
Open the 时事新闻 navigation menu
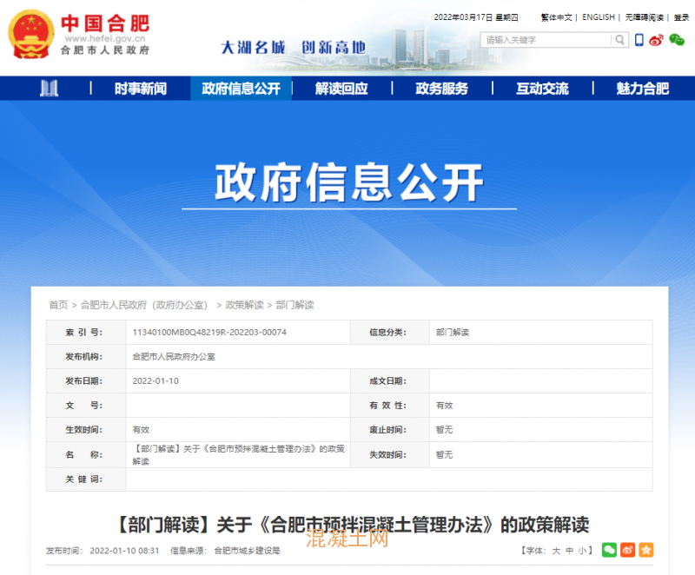point(140,89)
